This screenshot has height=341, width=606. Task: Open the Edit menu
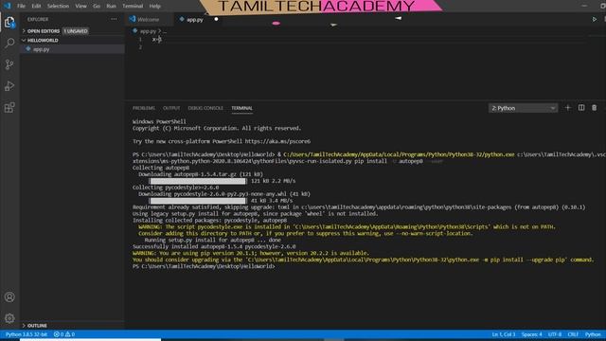point(36,7)
